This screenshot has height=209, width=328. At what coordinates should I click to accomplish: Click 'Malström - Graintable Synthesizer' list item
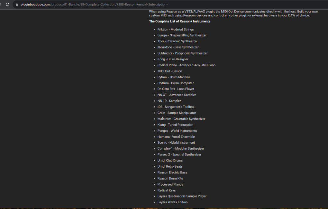[x=181, y=119]
